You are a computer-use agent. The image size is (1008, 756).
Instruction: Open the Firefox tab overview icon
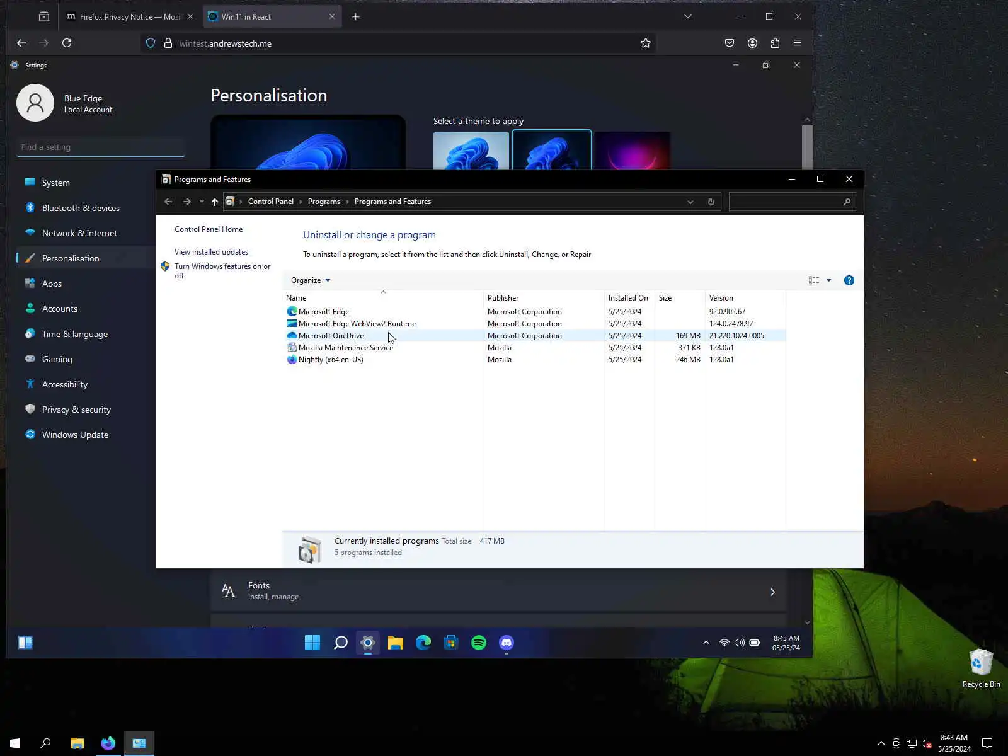(44, 17)
